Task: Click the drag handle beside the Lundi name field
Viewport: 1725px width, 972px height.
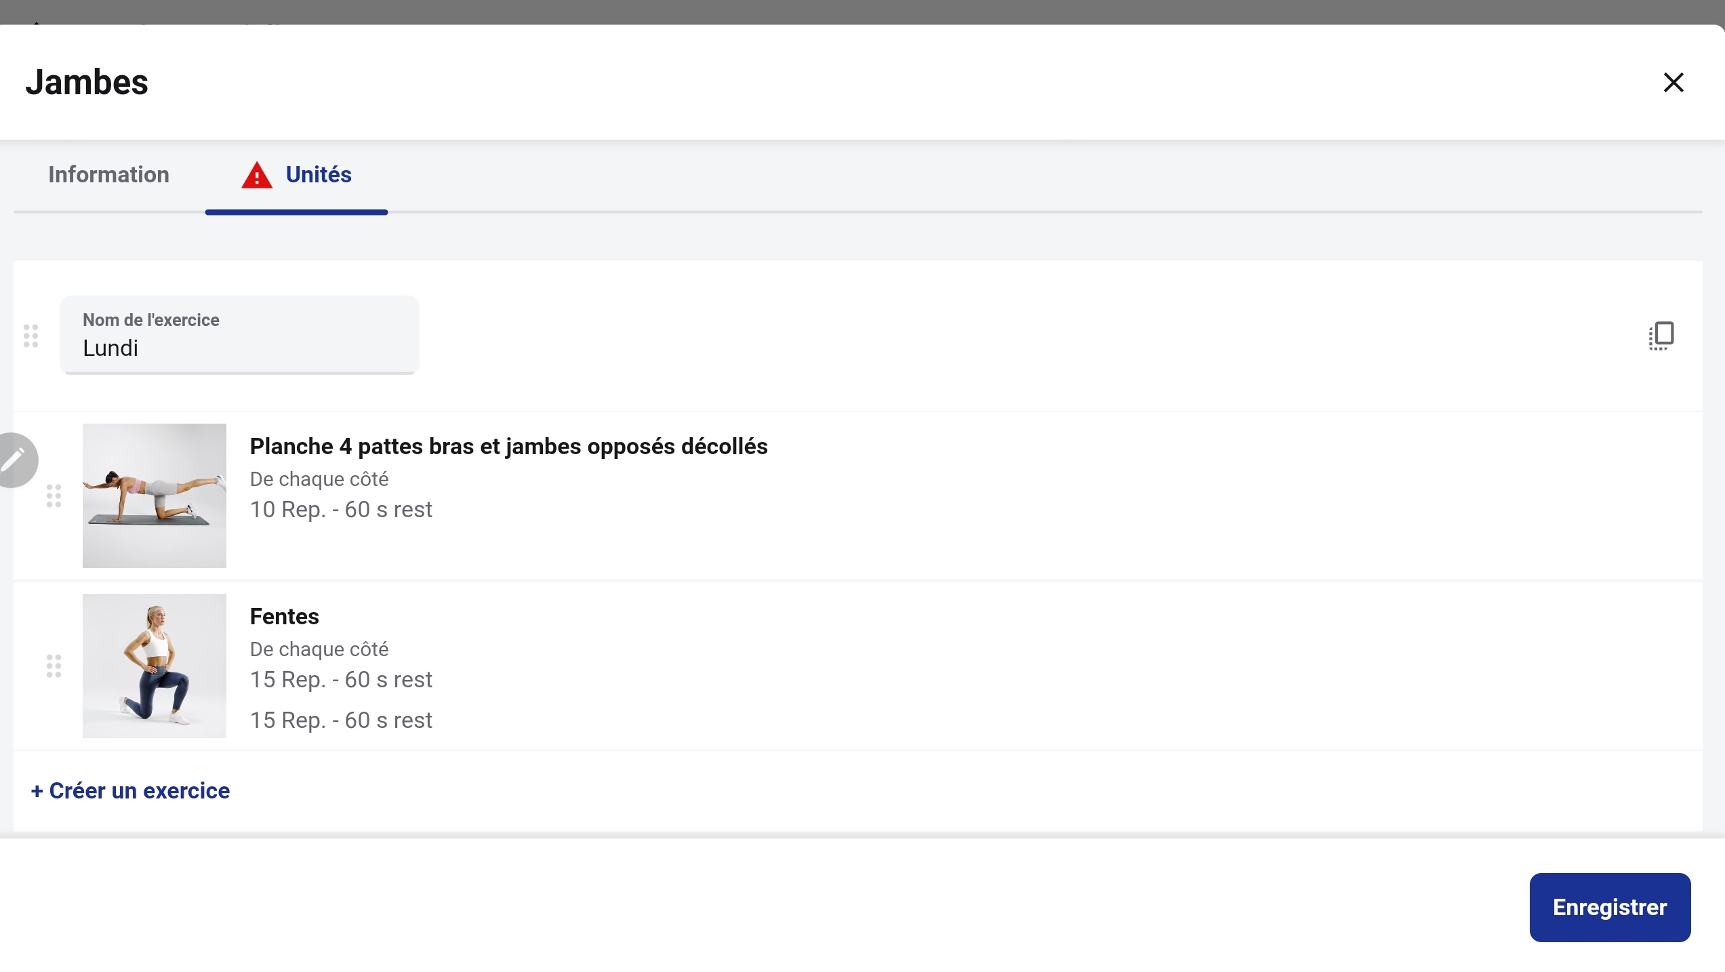Action: [x=31, y=336]
